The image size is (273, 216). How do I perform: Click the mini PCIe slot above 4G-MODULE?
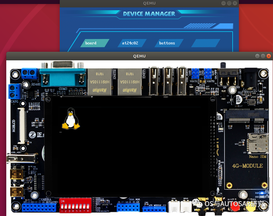[246, 115]
